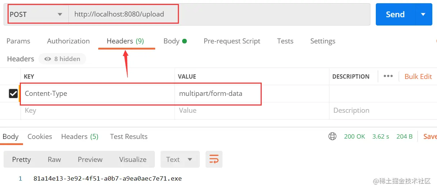This screenshot has width=437, height=191.
Task: Select the request Headers (9) tab
Action: pyautogui.click(x=126, y=41)
